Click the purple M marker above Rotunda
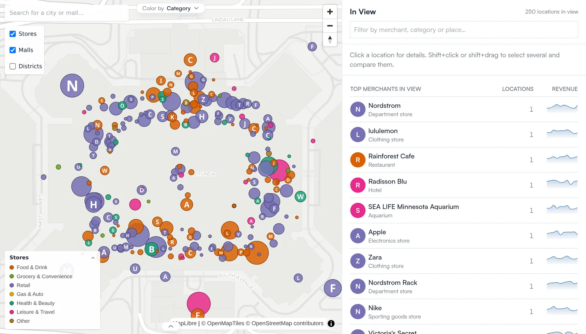Viewport: 586px width, 334px height. point(175,151)
